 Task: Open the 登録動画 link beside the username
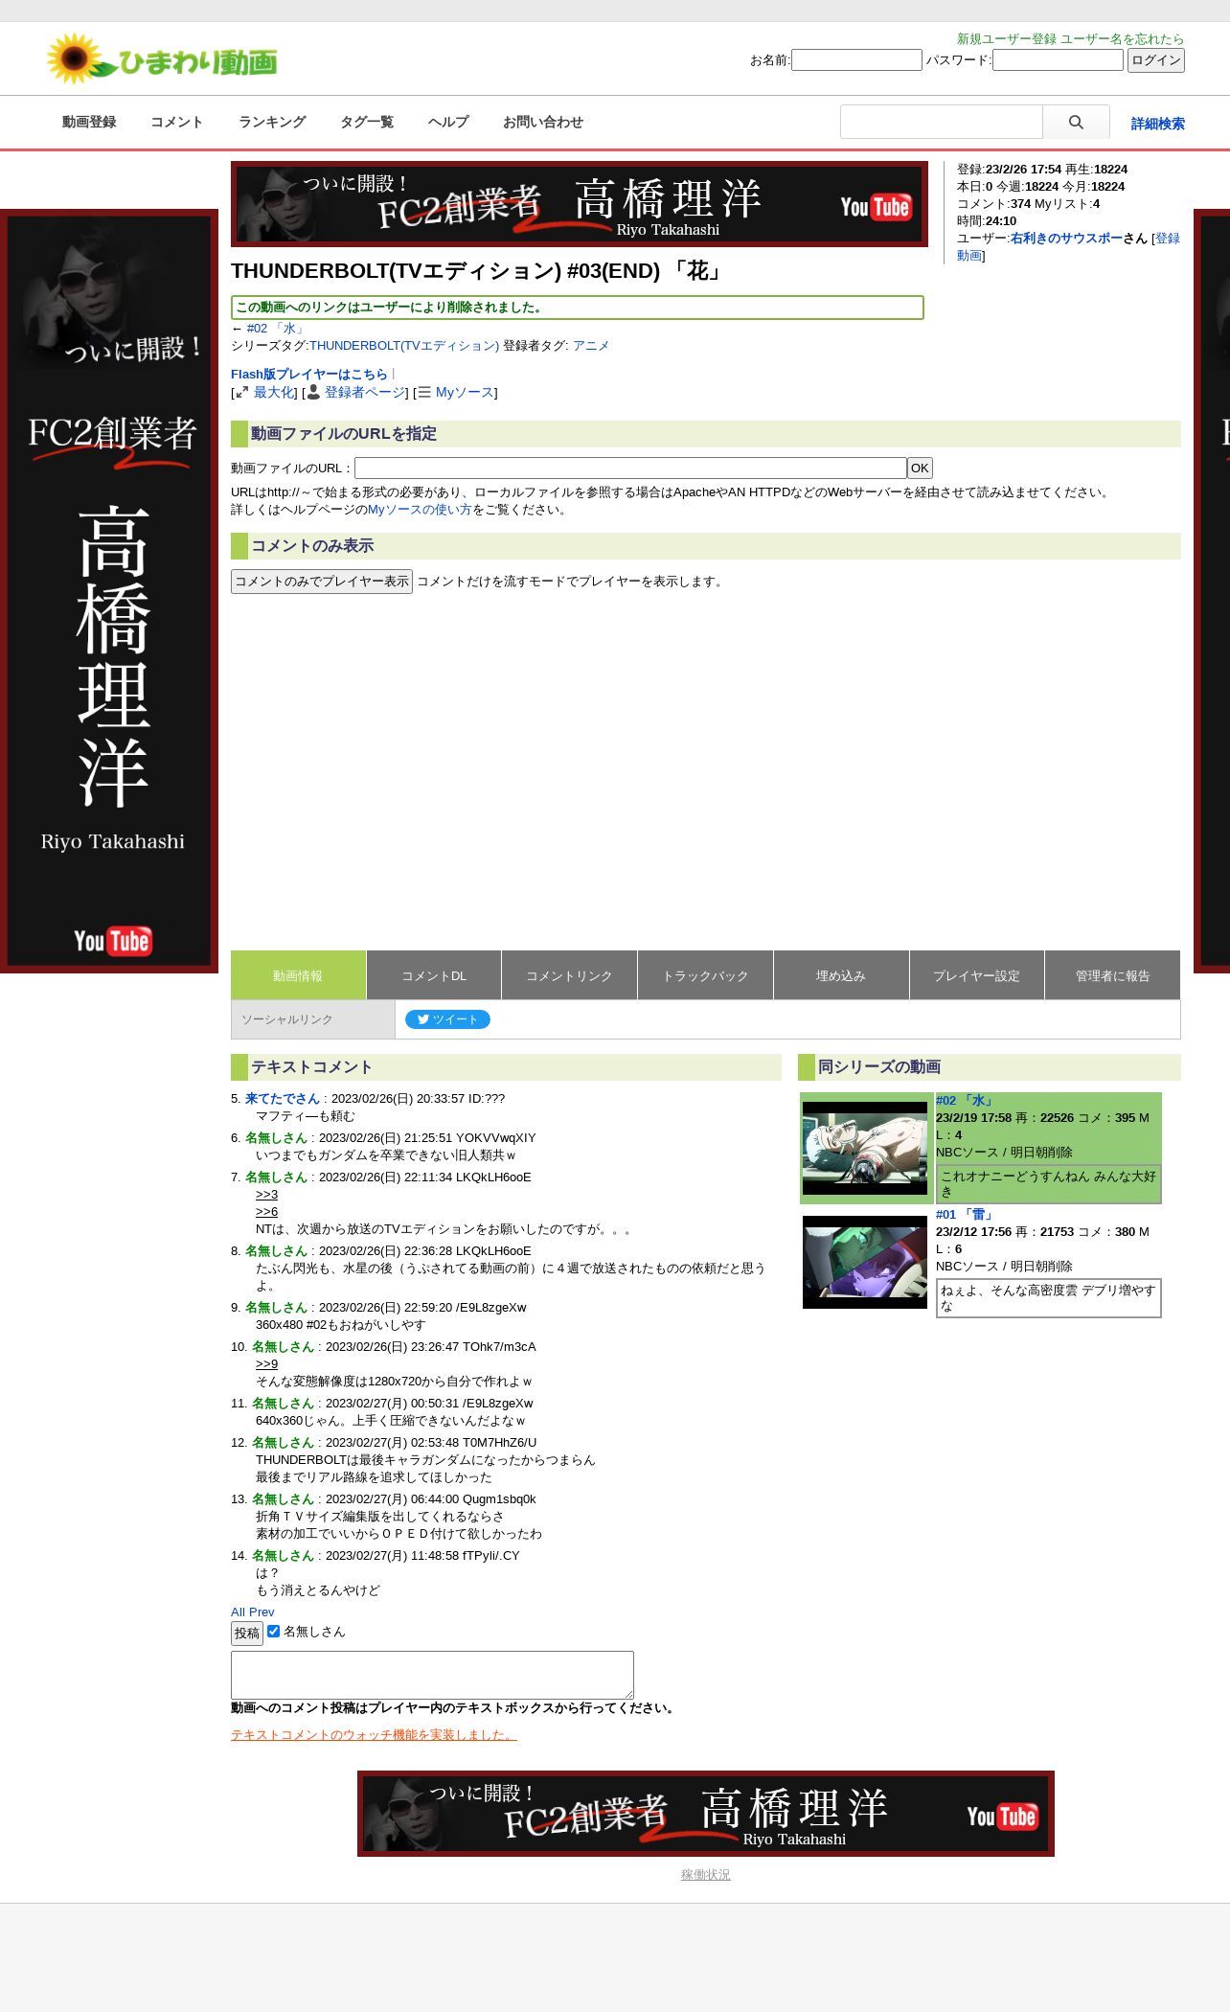pos(1167,239)
